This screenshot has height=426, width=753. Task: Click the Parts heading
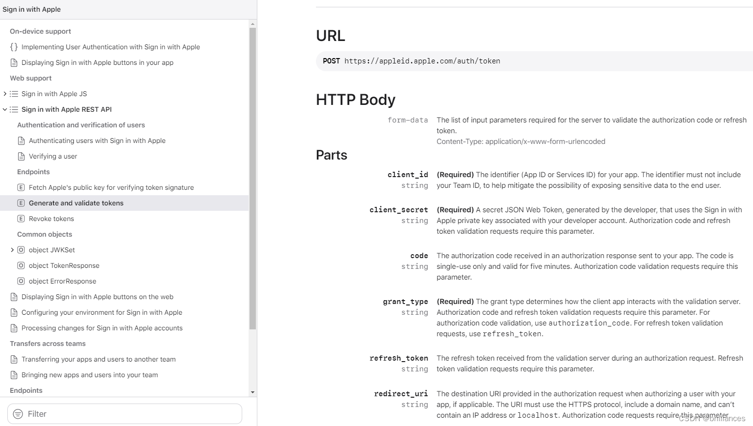332,155
